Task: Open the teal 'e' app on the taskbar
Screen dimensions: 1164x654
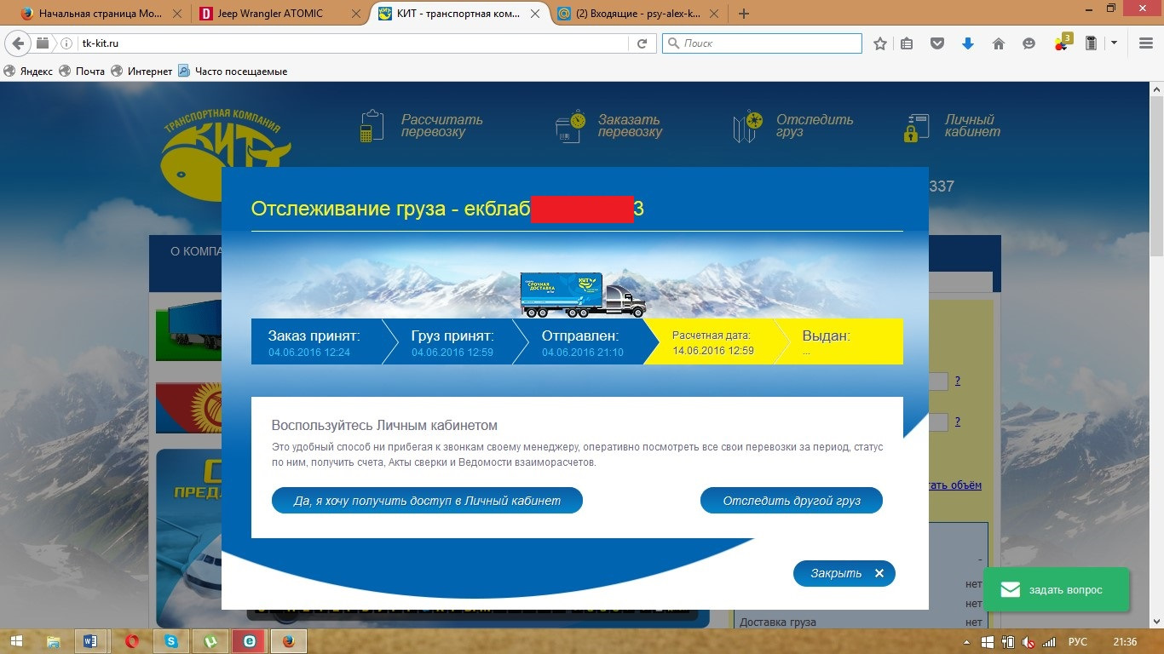Action: point(249,641)
